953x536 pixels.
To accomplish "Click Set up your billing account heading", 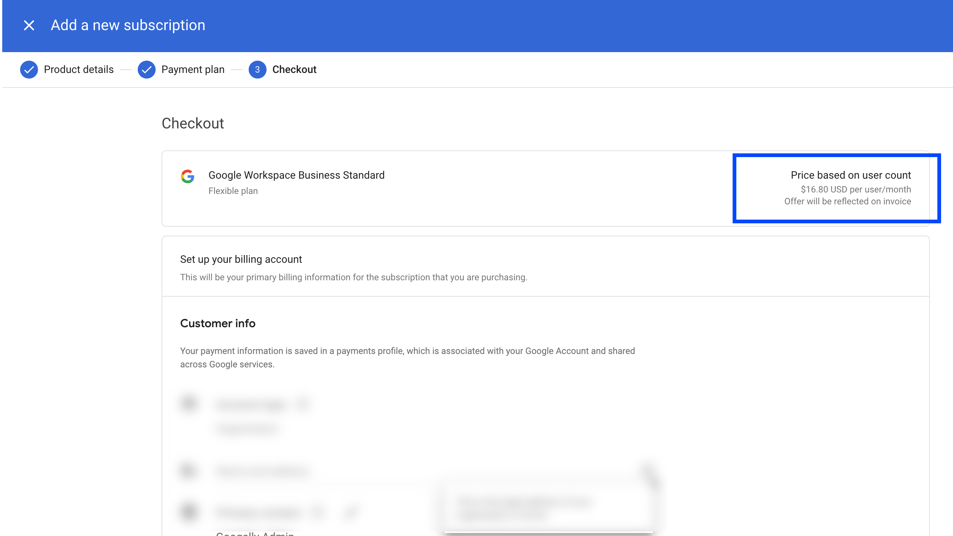I will (x=241, y=259).
